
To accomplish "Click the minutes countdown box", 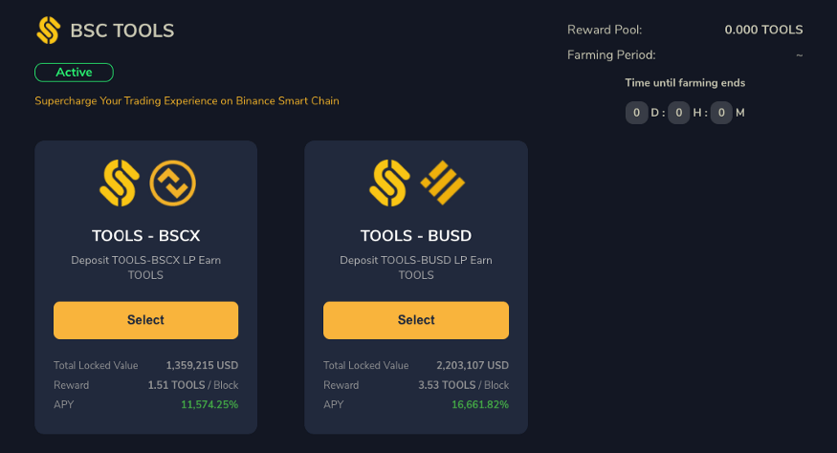I will tap(721, 113).
